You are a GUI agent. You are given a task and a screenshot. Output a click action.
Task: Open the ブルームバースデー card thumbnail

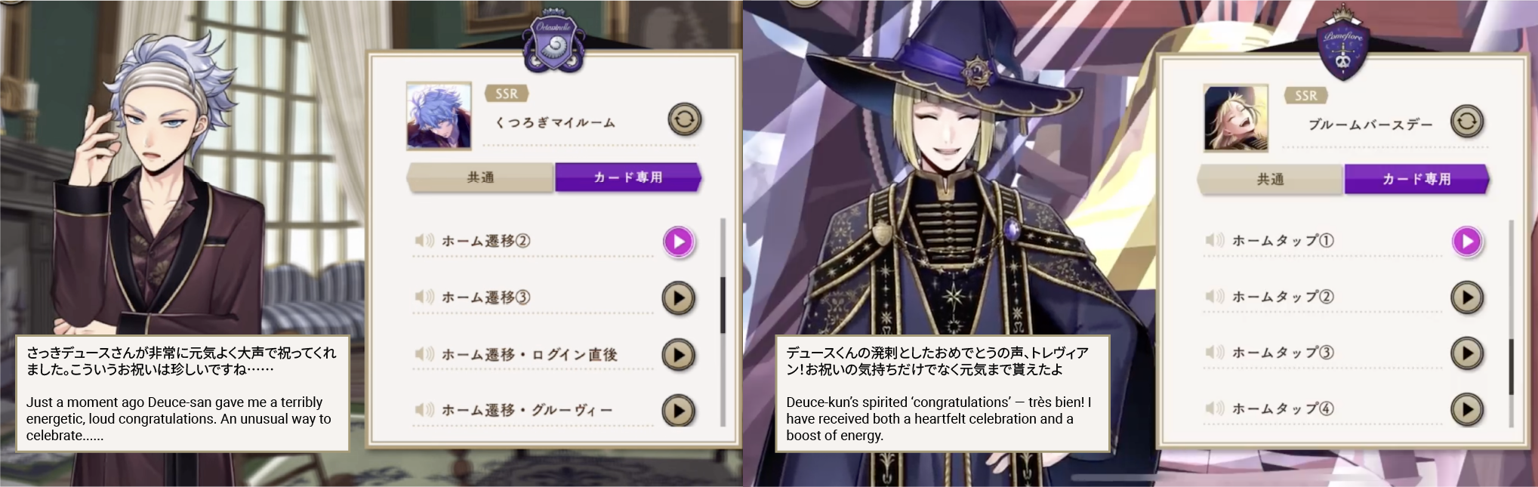tap(1236, 118)
